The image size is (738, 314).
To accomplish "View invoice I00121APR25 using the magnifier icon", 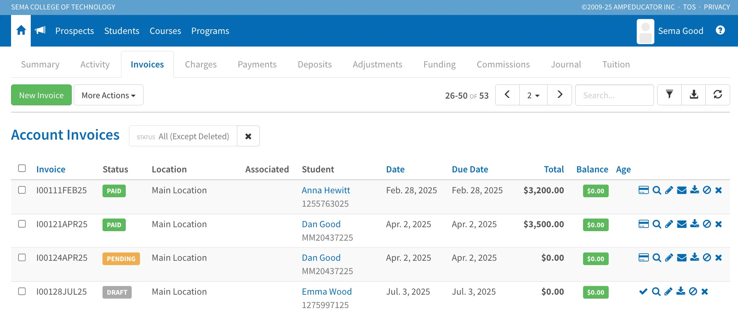I will tap(657, 224).
